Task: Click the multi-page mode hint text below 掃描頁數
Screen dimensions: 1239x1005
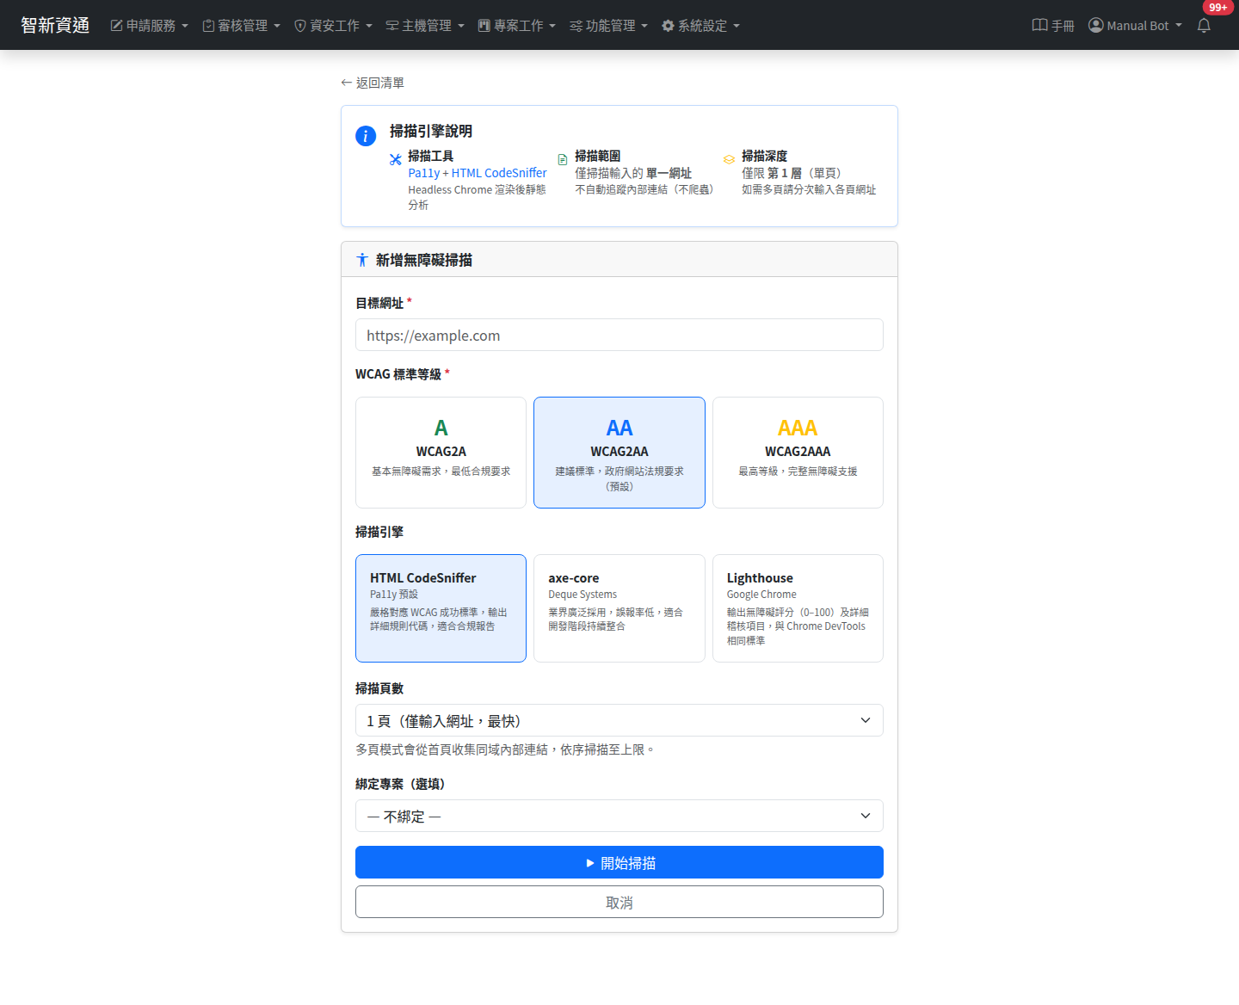Action: pyautogui.click(x=506, y=749)
